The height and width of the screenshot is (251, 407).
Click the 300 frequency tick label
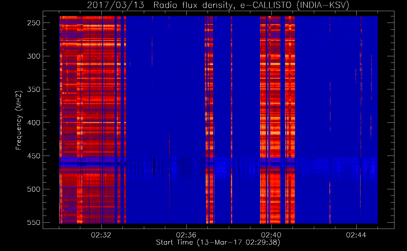tap(34, 56)
